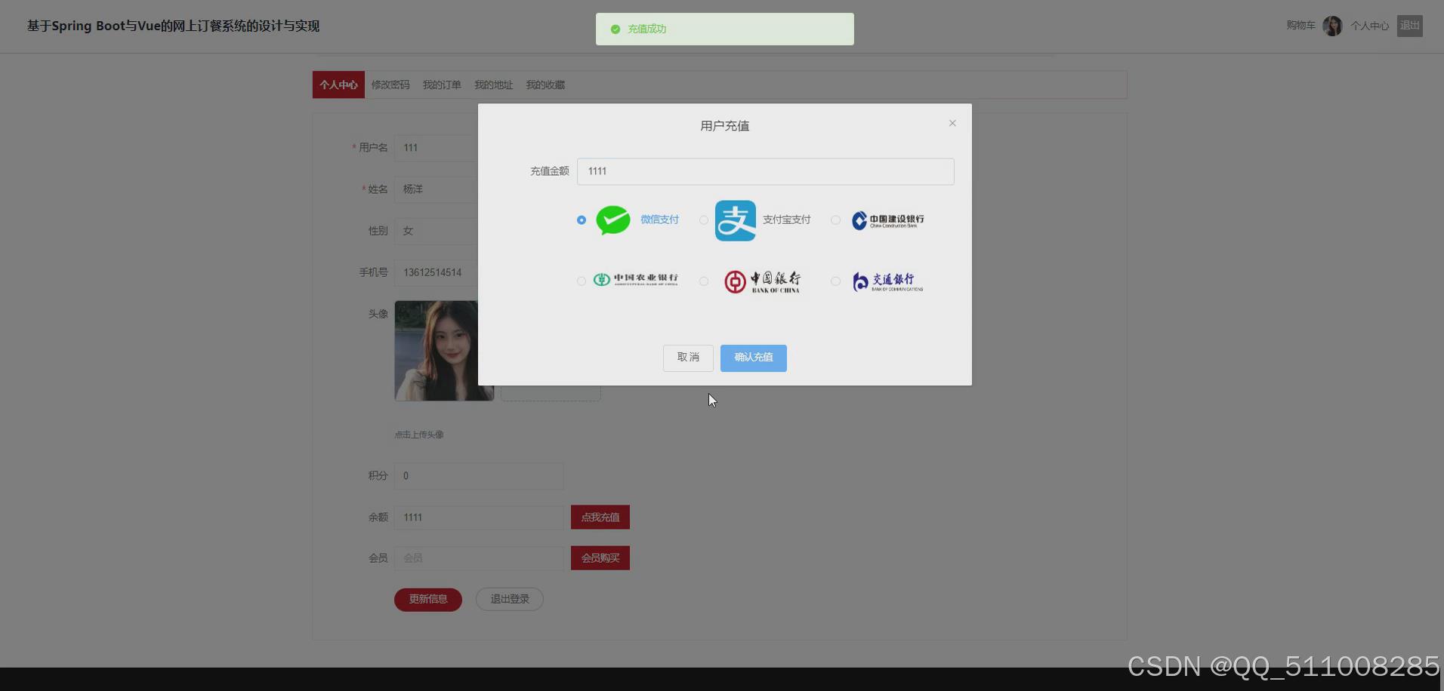Close the 用户充值 dialog with the X
This screenshot has width=1444, height=691.
(x=952, y=123)
